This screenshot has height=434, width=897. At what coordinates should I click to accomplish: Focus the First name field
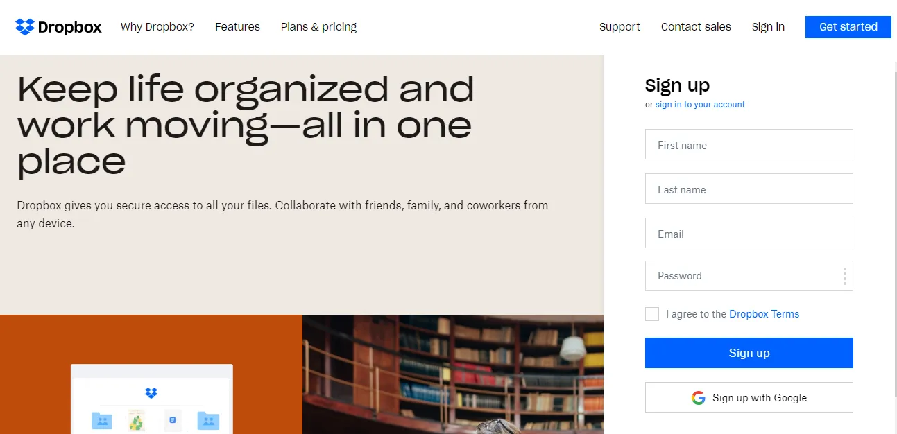coord(749,144)
